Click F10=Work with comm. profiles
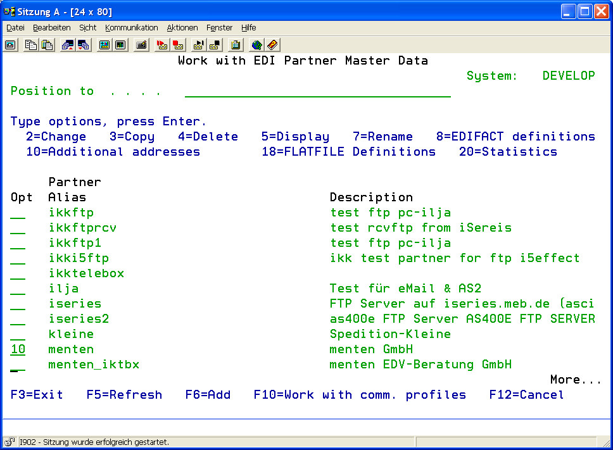The image size is (613, 450). click(360, 395)
